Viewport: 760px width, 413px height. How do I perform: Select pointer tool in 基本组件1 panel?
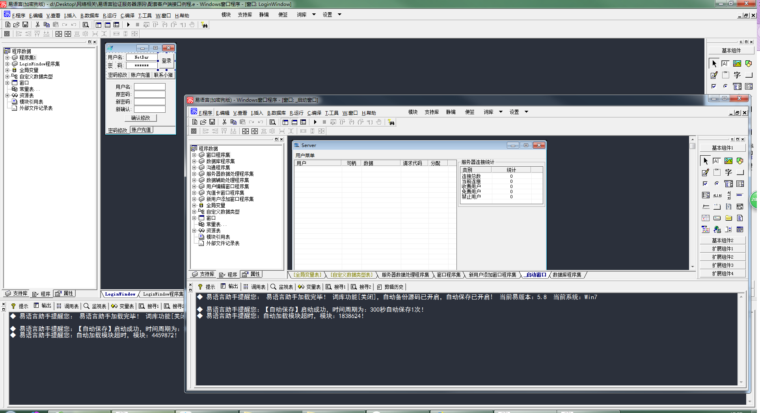tap(706, 161)
